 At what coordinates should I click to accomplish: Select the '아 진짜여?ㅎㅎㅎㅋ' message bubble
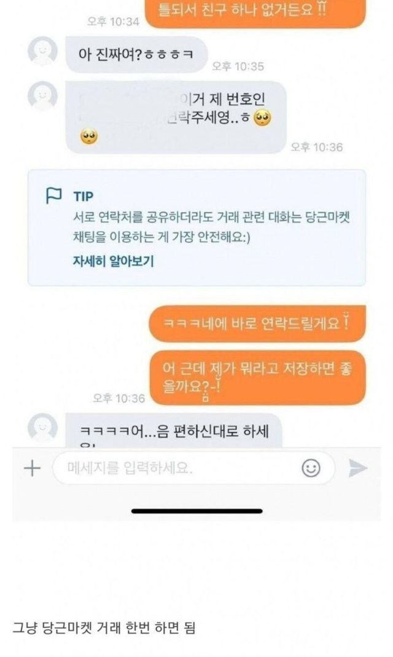click(x=136, y=55)
